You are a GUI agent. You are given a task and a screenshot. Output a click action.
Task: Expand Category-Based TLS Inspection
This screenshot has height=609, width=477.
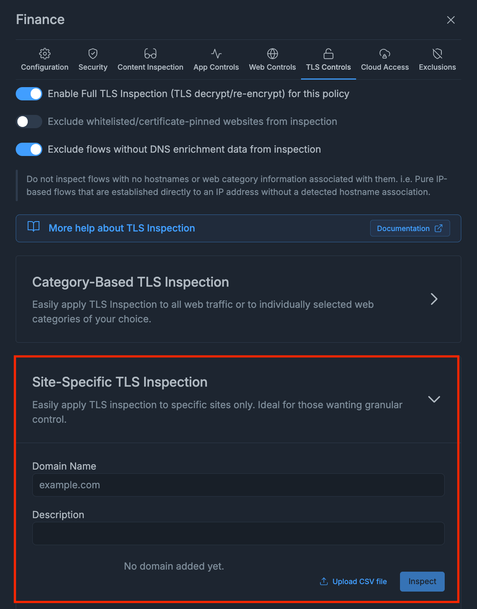[x=434, y=299]
